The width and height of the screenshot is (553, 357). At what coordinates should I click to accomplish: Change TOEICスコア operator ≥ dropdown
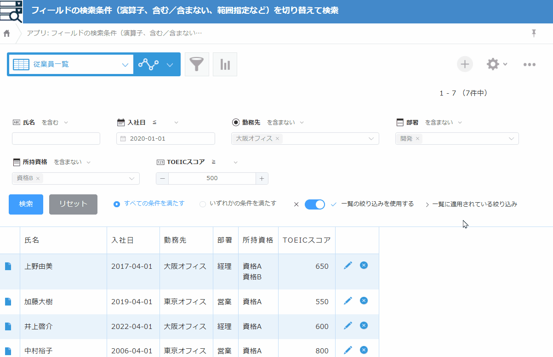[x=225, y=162]
